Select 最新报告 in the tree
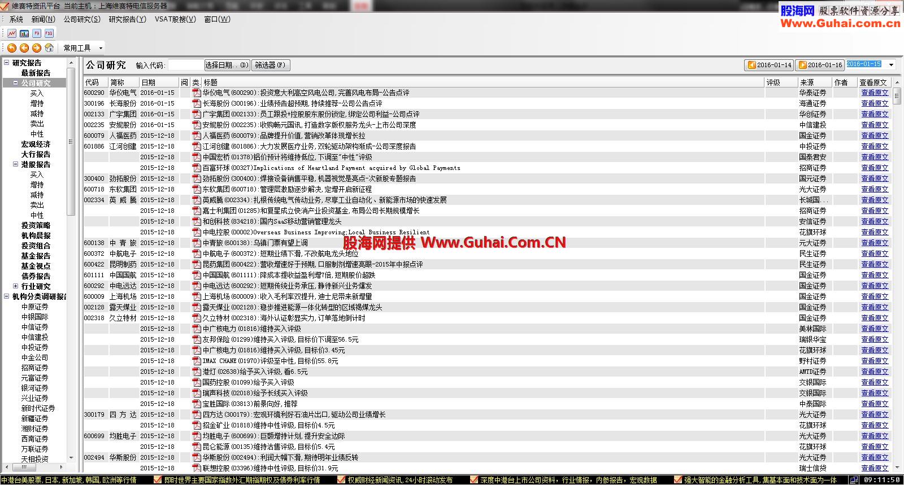 tap(36, 73)
